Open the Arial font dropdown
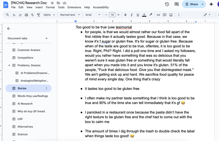The width and height of the screenshot is (219, 141). (x=93, y=15)
